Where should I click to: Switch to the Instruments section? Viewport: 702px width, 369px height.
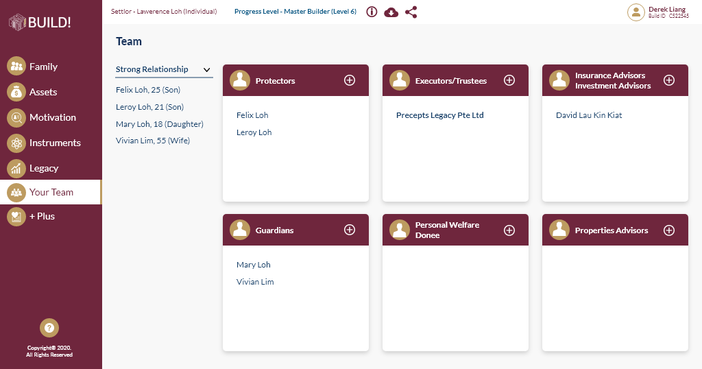pyautogui.click(x=54, y=143)
